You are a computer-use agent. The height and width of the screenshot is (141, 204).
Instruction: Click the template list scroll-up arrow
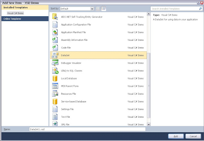click(149, 14)
